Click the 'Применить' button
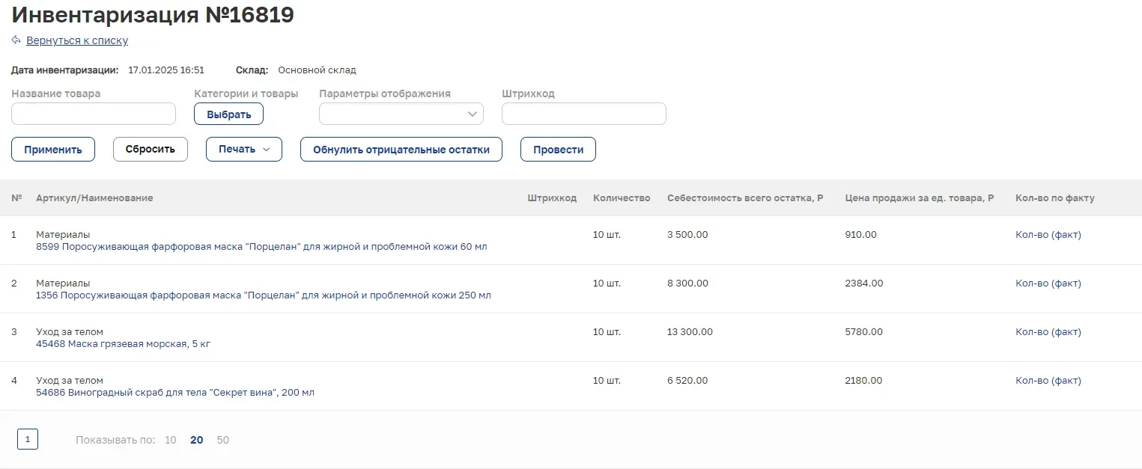Viewport: 1142px width, 469px height. tap(53, 150)
